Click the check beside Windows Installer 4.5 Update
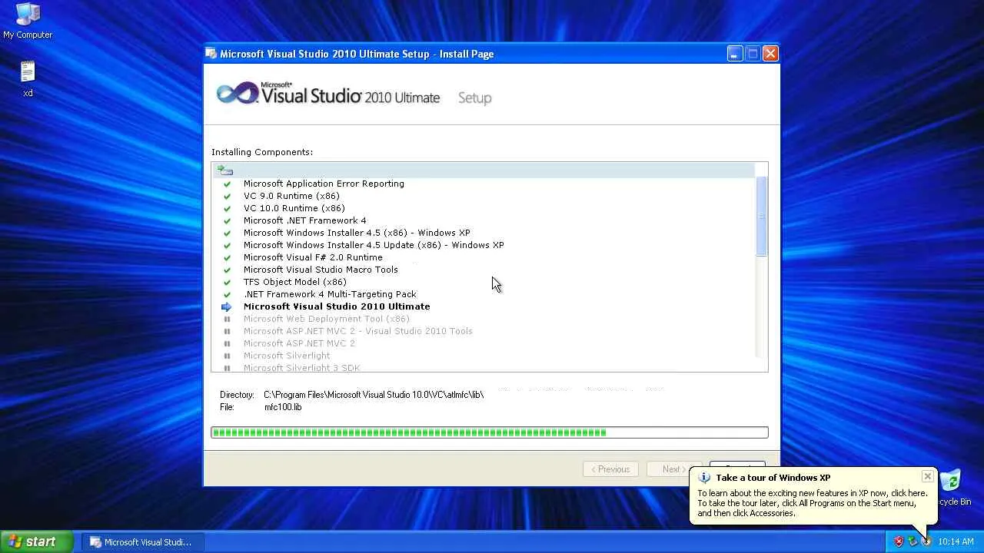 point(227,246)
